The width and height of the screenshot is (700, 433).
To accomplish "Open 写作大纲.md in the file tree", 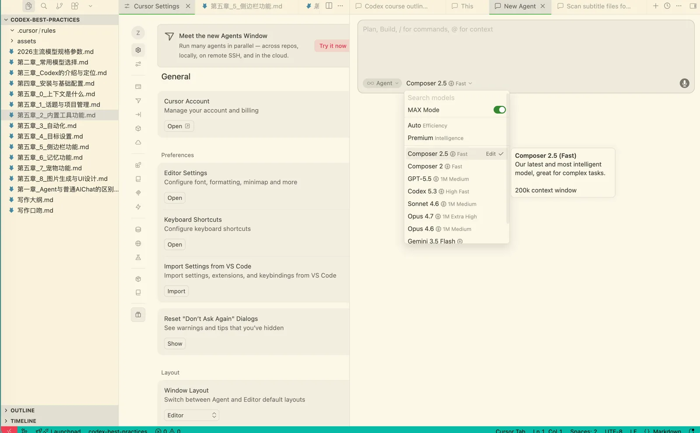I will click(59, 200).
